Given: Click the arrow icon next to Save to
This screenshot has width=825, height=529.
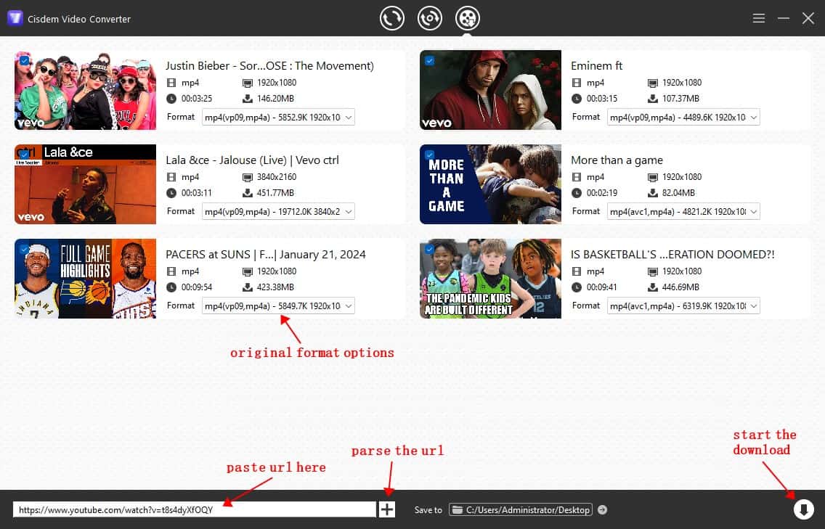Looking at the screenshot, I should coord(602,509).
